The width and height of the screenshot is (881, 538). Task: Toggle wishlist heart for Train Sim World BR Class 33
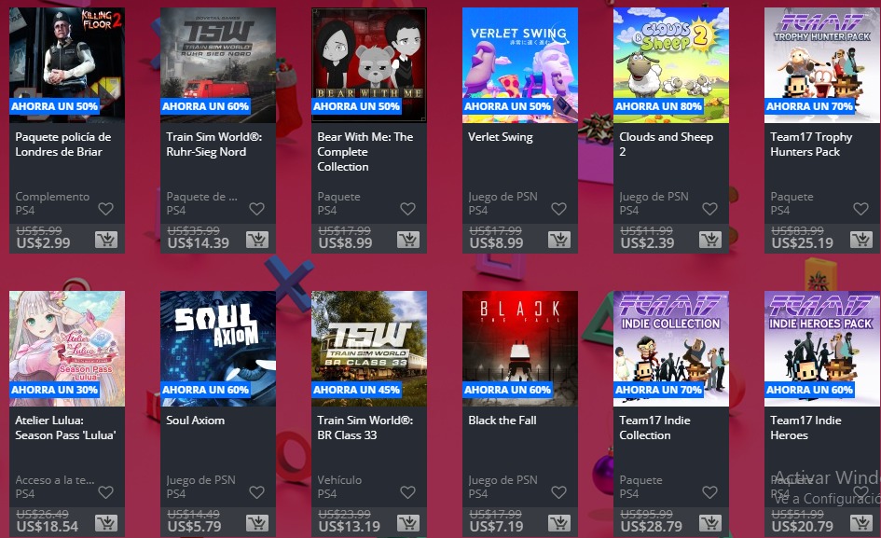tap(408, 492)
